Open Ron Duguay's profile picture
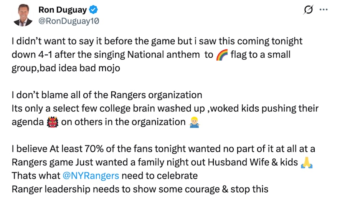The image size is (350, 197). click(23, 15)
